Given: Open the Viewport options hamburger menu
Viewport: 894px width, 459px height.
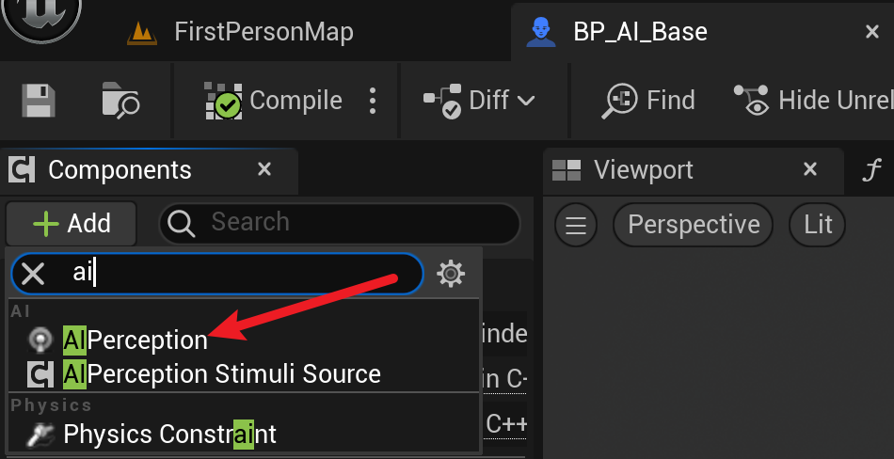Looking at the screenshot, I should 576,225.
